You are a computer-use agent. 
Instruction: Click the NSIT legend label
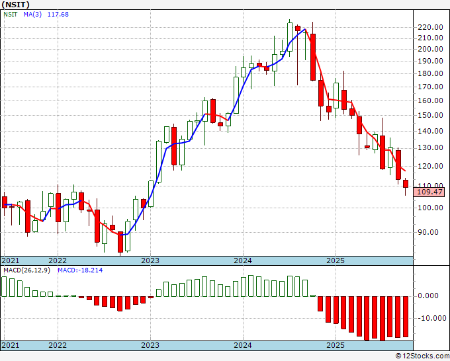point(11,14)
